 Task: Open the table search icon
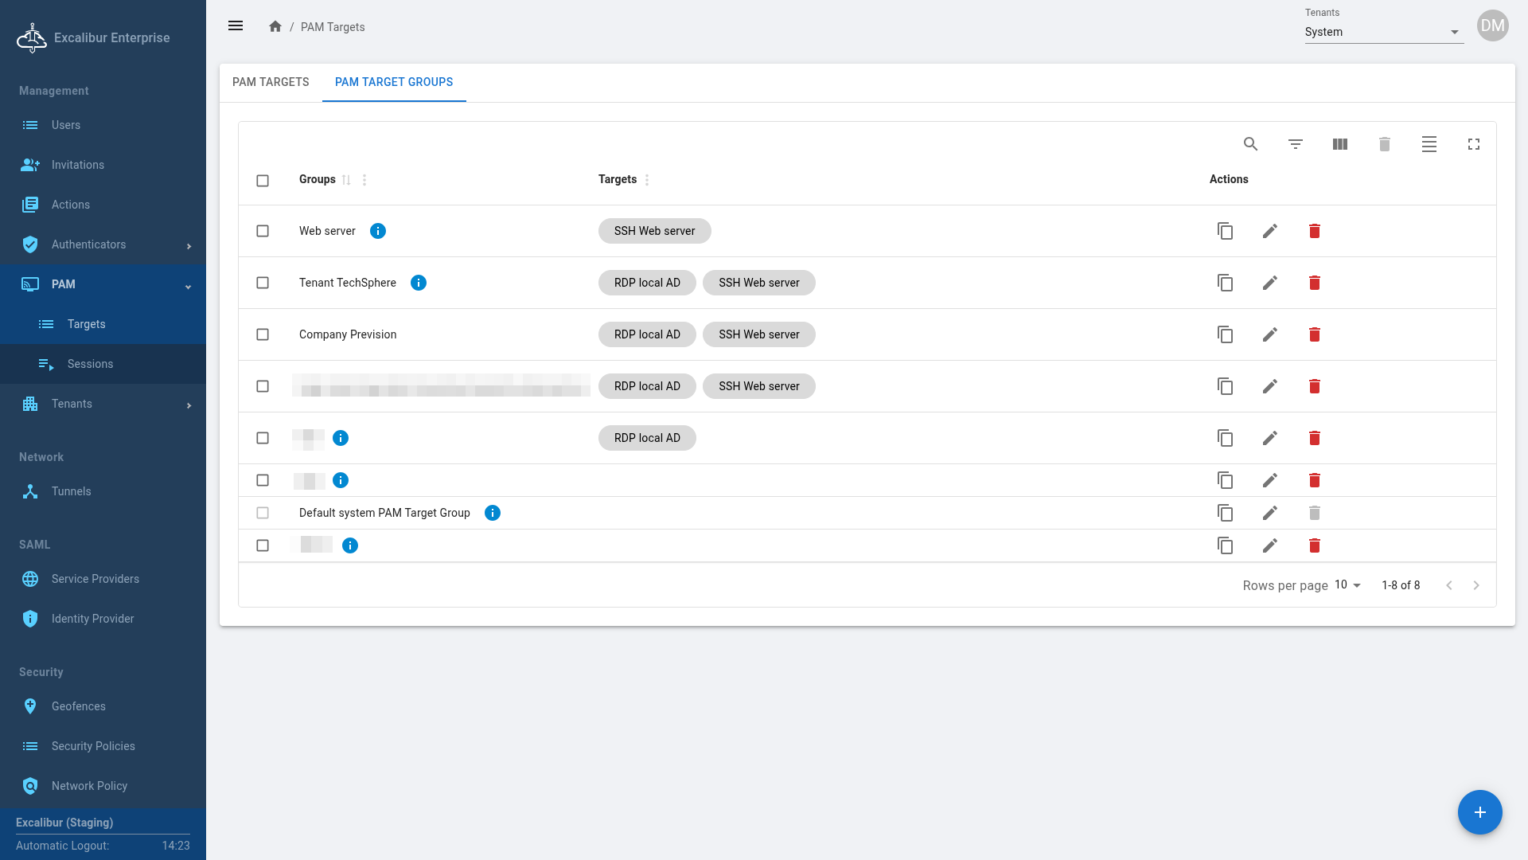(x=1250, y=144)
